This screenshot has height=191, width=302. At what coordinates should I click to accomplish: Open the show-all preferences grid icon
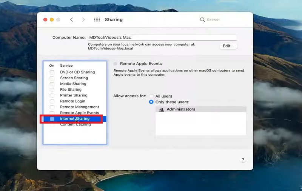click(x=97, y=20)
